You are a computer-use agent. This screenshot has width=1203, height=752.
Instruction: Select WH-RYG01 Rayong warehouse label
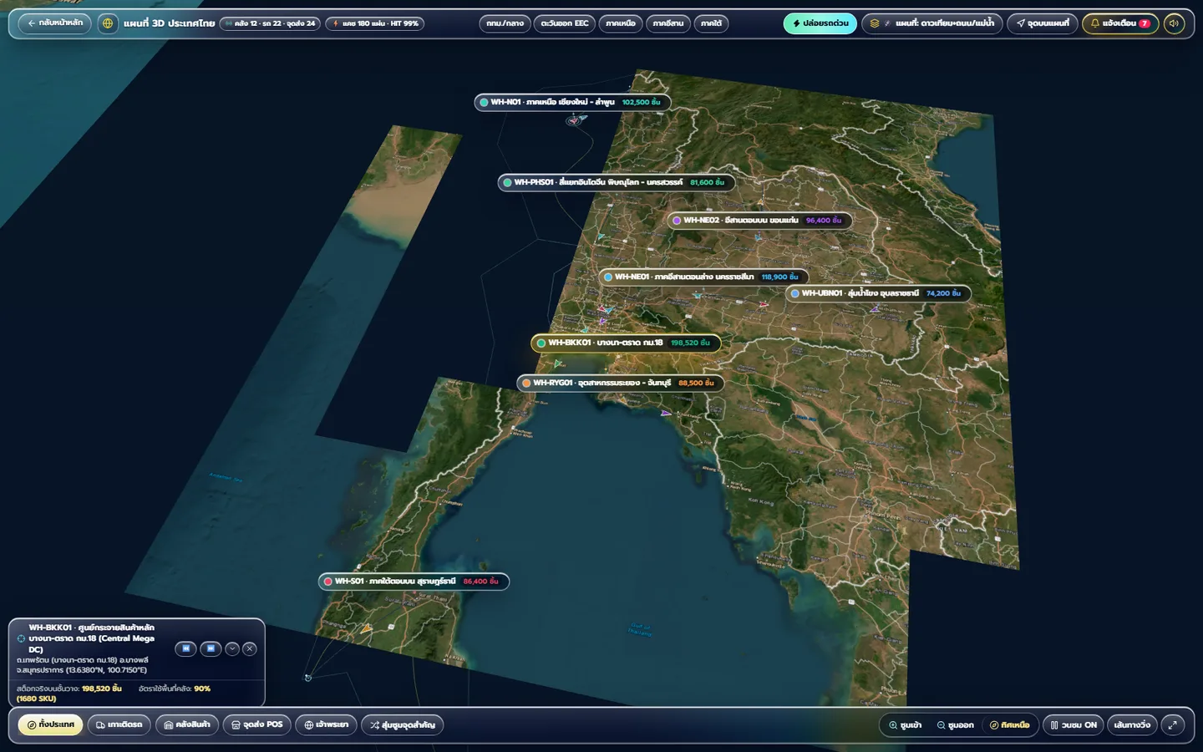point(621,383)
